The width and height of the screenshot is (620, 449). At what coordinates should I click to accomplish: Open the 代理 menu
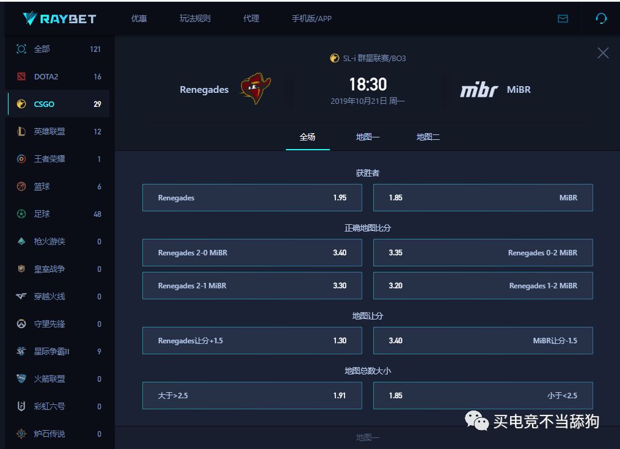pos(251,18)
